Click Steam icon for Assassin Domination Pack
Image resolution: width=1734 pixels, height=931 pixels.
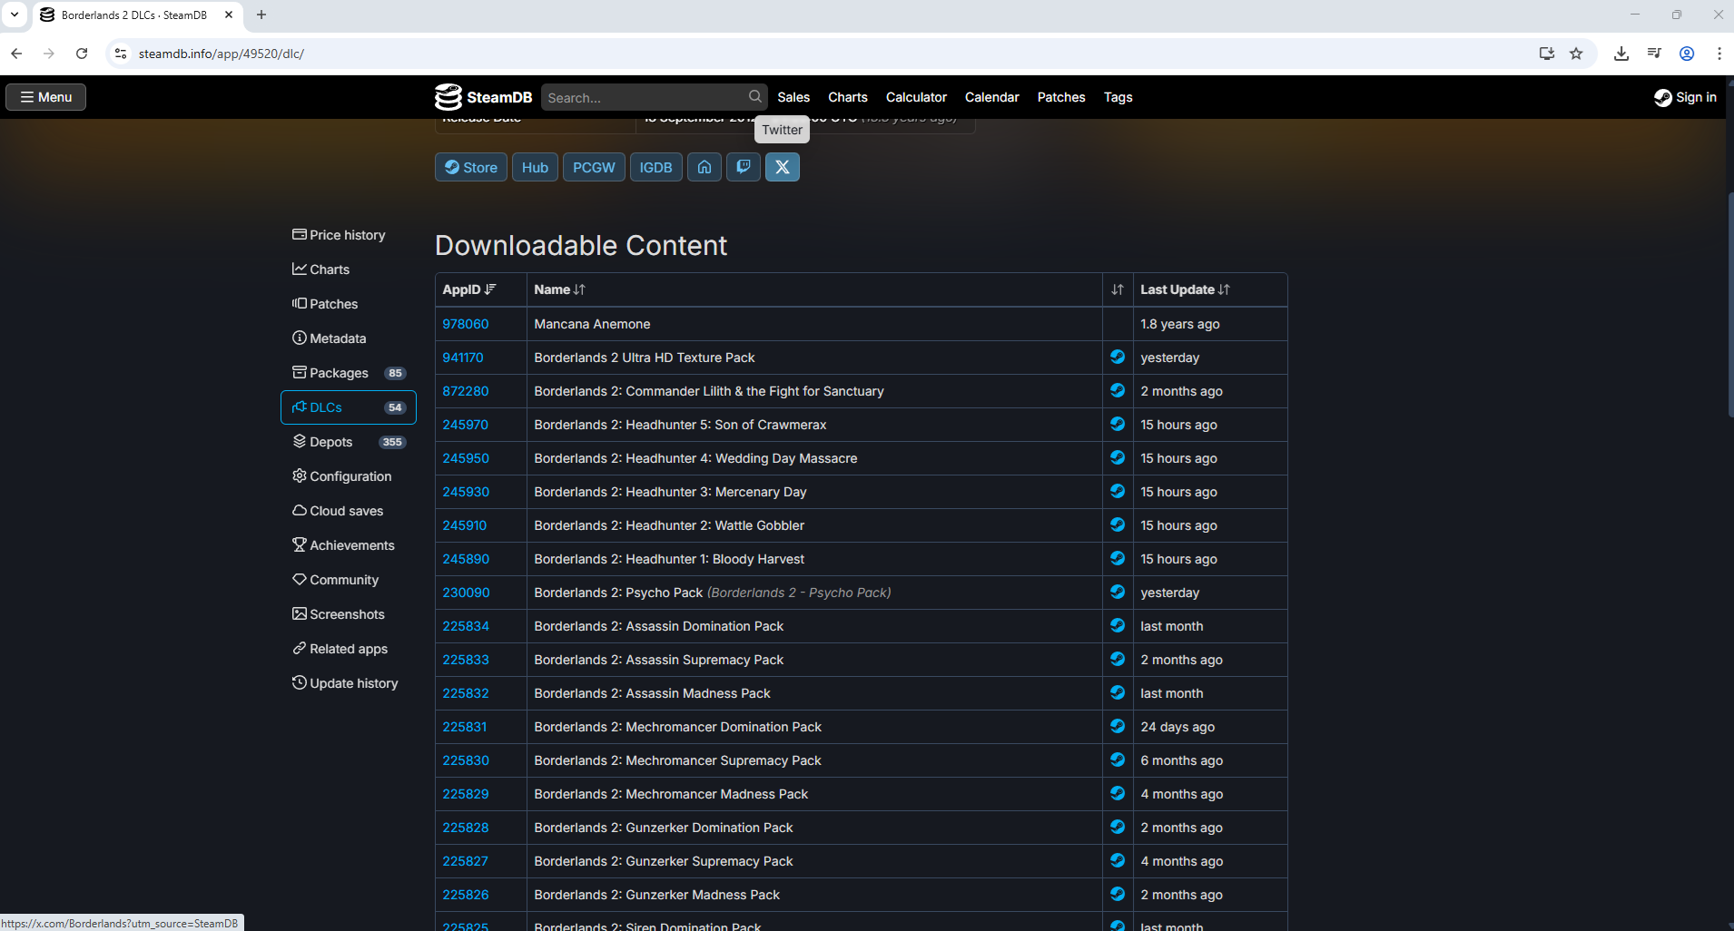tap(1118, 626)
